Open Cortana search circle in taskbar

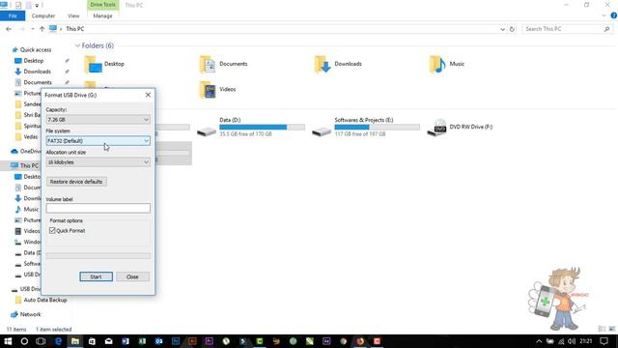[24, 341]
